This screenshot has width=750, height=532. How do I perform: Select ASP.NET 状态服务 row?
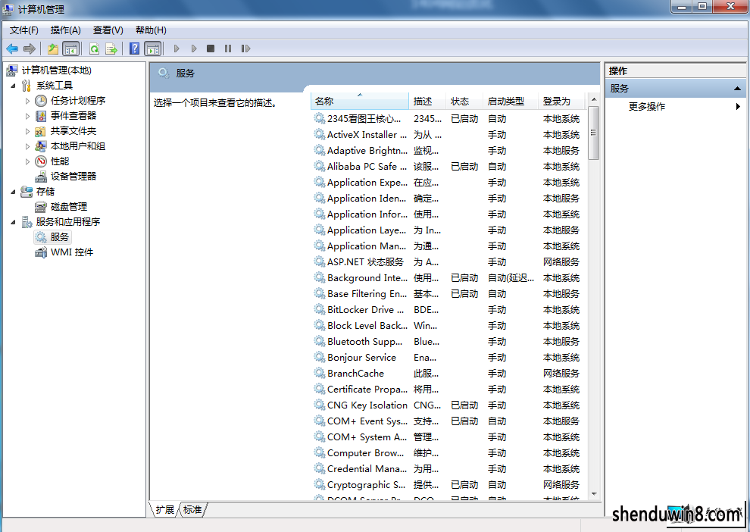pyautogui.click(x=448, y=262)
